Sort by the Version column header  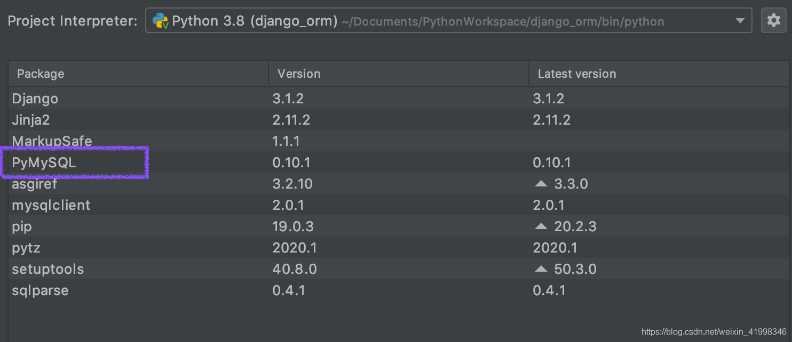click(299, 73)
